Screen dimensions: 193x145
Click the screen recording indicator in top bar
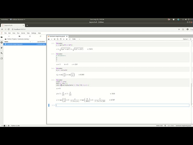point(169,19)
